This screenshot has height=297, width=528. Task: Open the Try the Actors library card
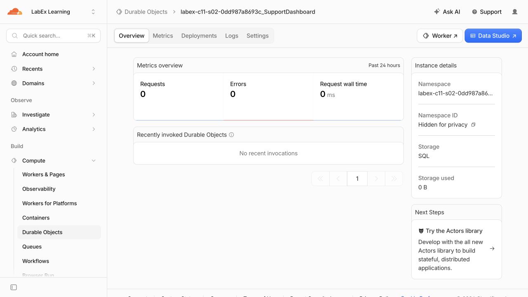point(457,249)
